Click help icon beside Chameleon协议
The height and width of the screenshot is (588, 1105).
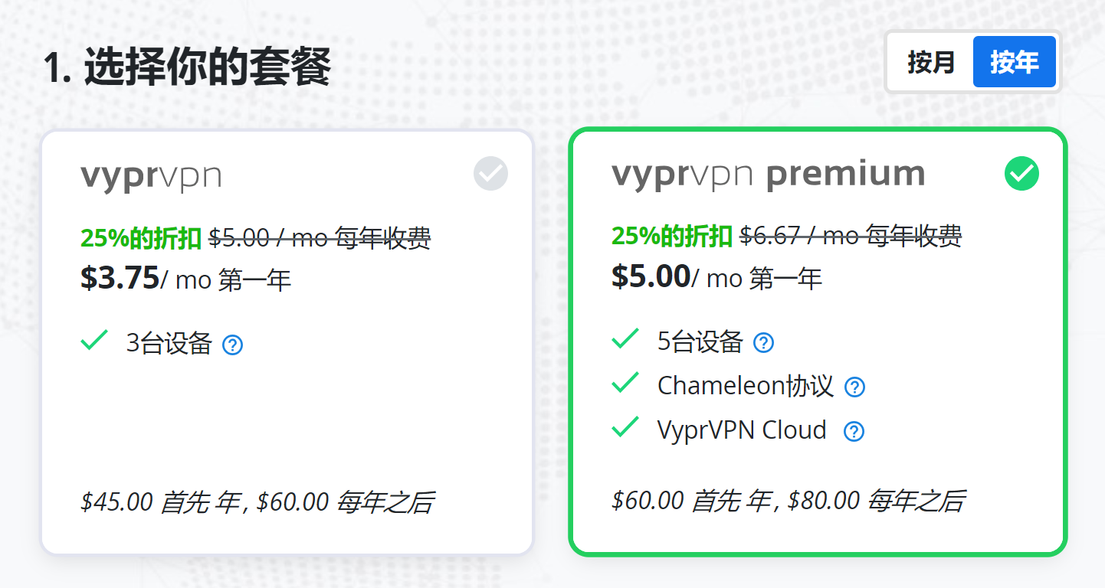(x=854, y=387)
